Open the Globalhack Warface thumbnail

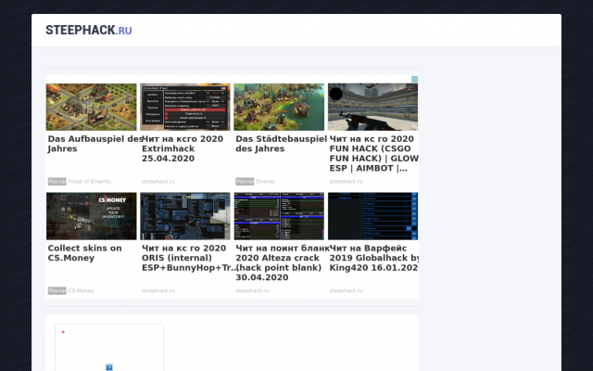tap(372, 216)
